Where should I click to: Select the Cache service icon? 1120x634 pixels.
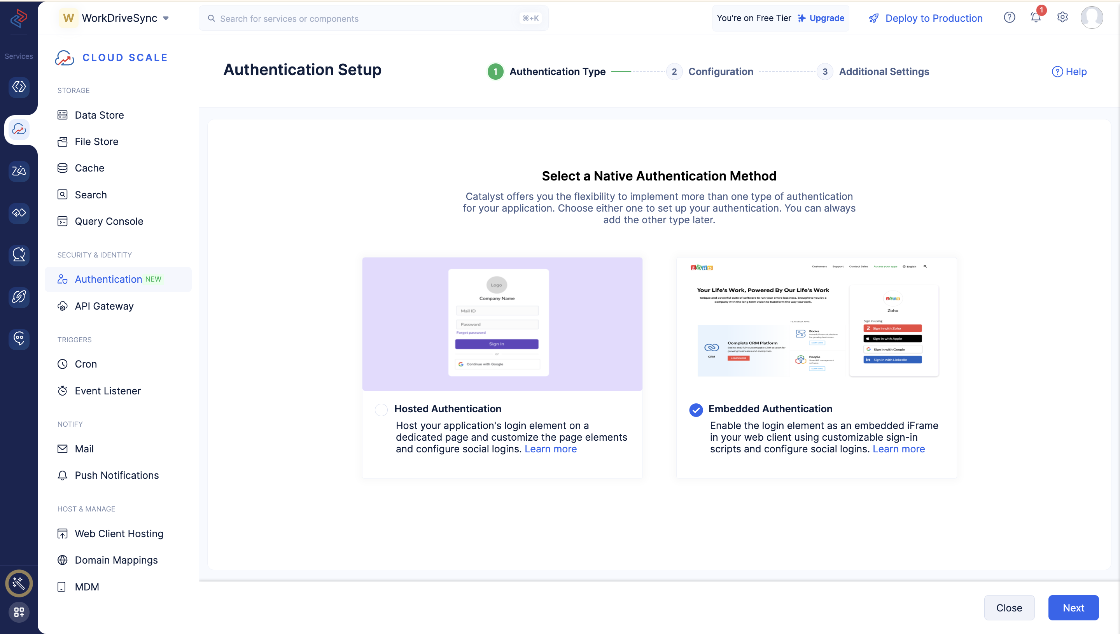point(63,168)
